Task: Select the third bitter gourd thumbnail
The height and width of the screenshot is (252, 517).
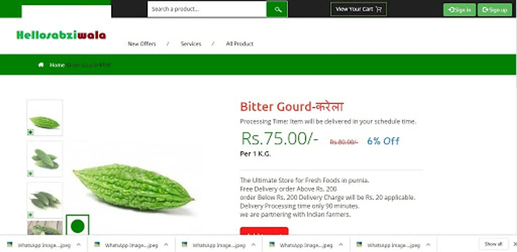Action: (x=45, y=200)
